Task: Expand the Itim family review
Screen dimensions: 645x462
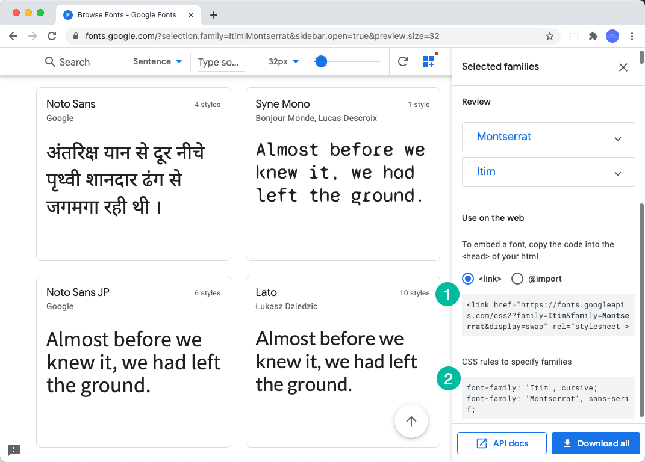Action: (x=548, y=172)
